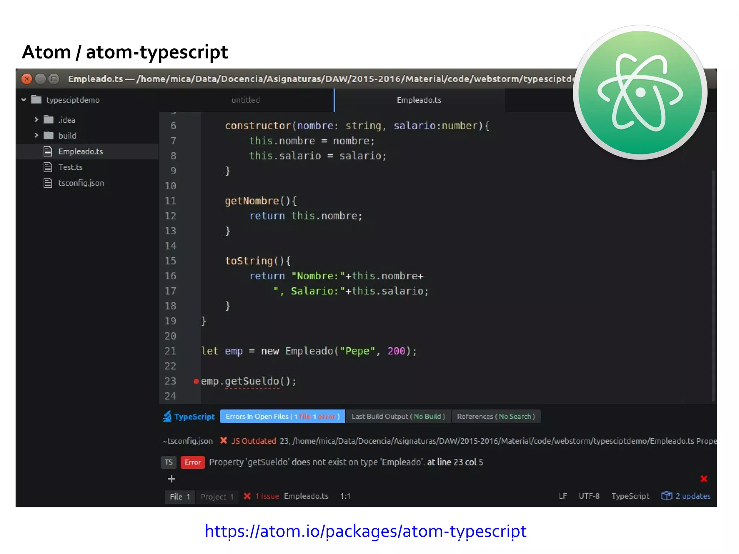The height and width of the screenshot is (554, 739).
Task: Click the getSueldo property error message
Action: [x=317, y=462]
